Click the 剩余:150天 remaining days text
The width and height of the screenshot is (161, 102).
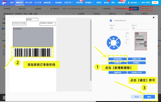pyautogui.click(x=146, y=3)
